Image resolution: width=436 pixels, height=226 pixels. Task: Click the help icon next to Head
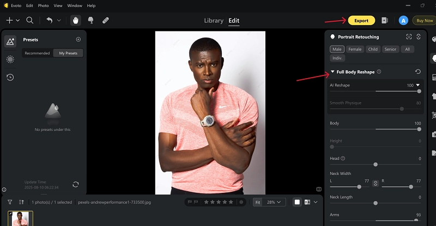(x=343, y=158)
